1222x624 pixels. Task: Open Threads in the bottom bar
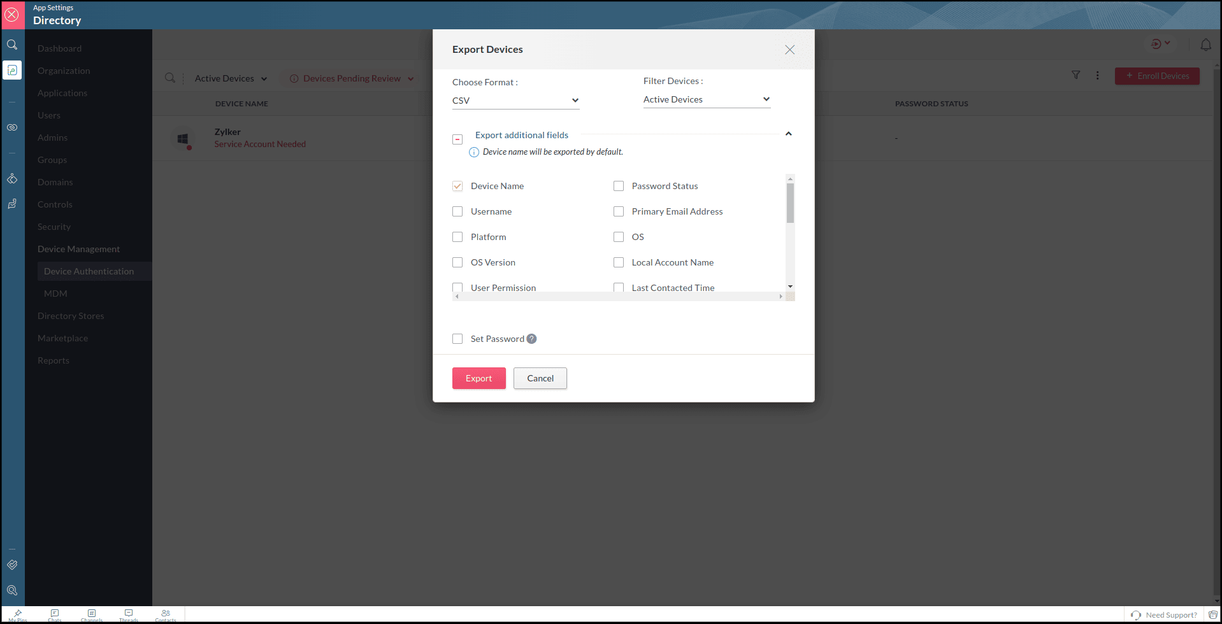tap(129, 615)
